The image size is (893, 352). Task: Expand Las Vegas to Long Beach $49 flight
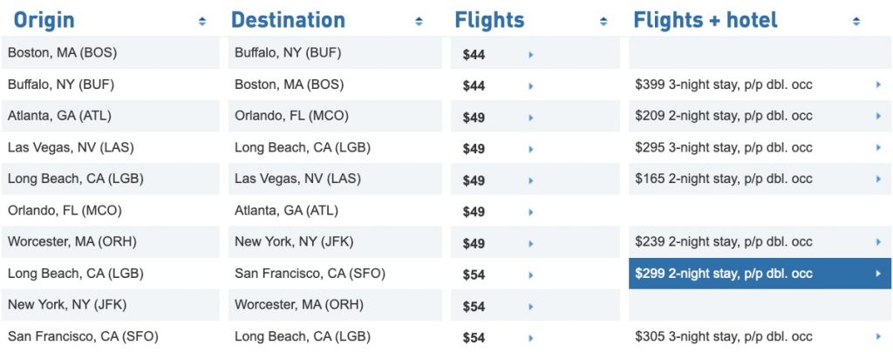click(530, 148)
